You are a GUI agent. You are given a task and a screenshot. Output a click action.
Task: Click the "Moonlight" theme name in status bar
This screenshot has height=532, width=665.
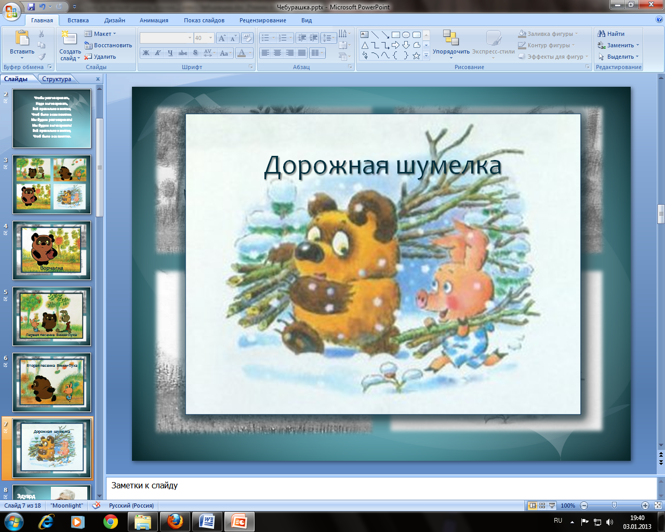(67, 506)
